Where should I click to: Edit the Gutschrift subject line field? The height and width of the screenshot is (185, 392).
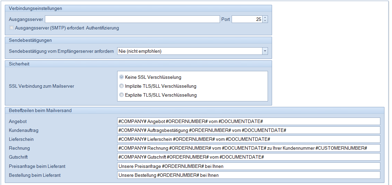click(x=248, y=157)
